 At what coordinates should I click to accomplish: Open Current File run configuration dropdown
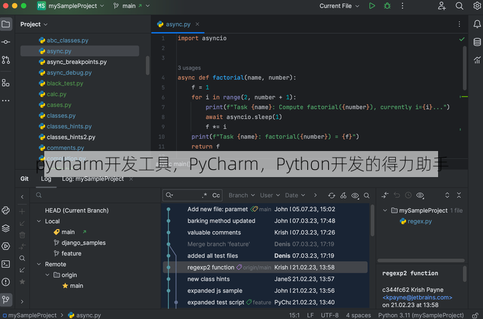click(339, 6)
